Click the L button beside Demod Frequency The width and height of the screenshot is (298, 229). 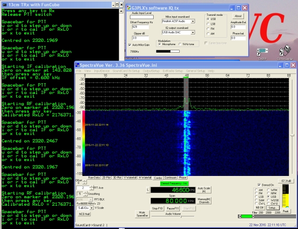(149, 190)
